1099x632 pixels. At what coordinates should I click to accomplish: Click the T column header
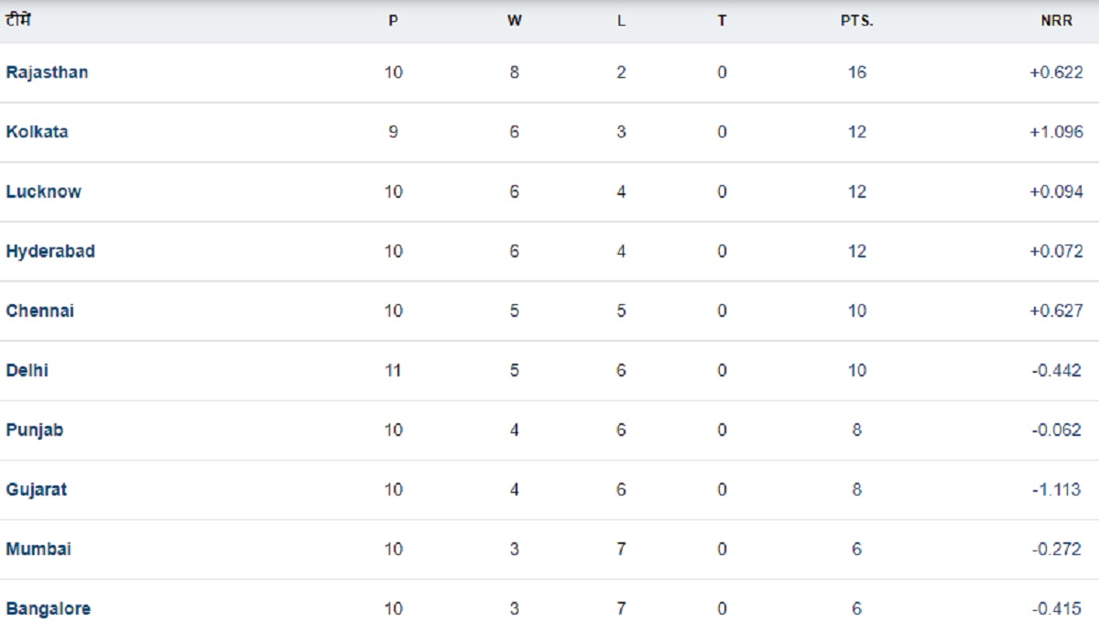point(722,21)
